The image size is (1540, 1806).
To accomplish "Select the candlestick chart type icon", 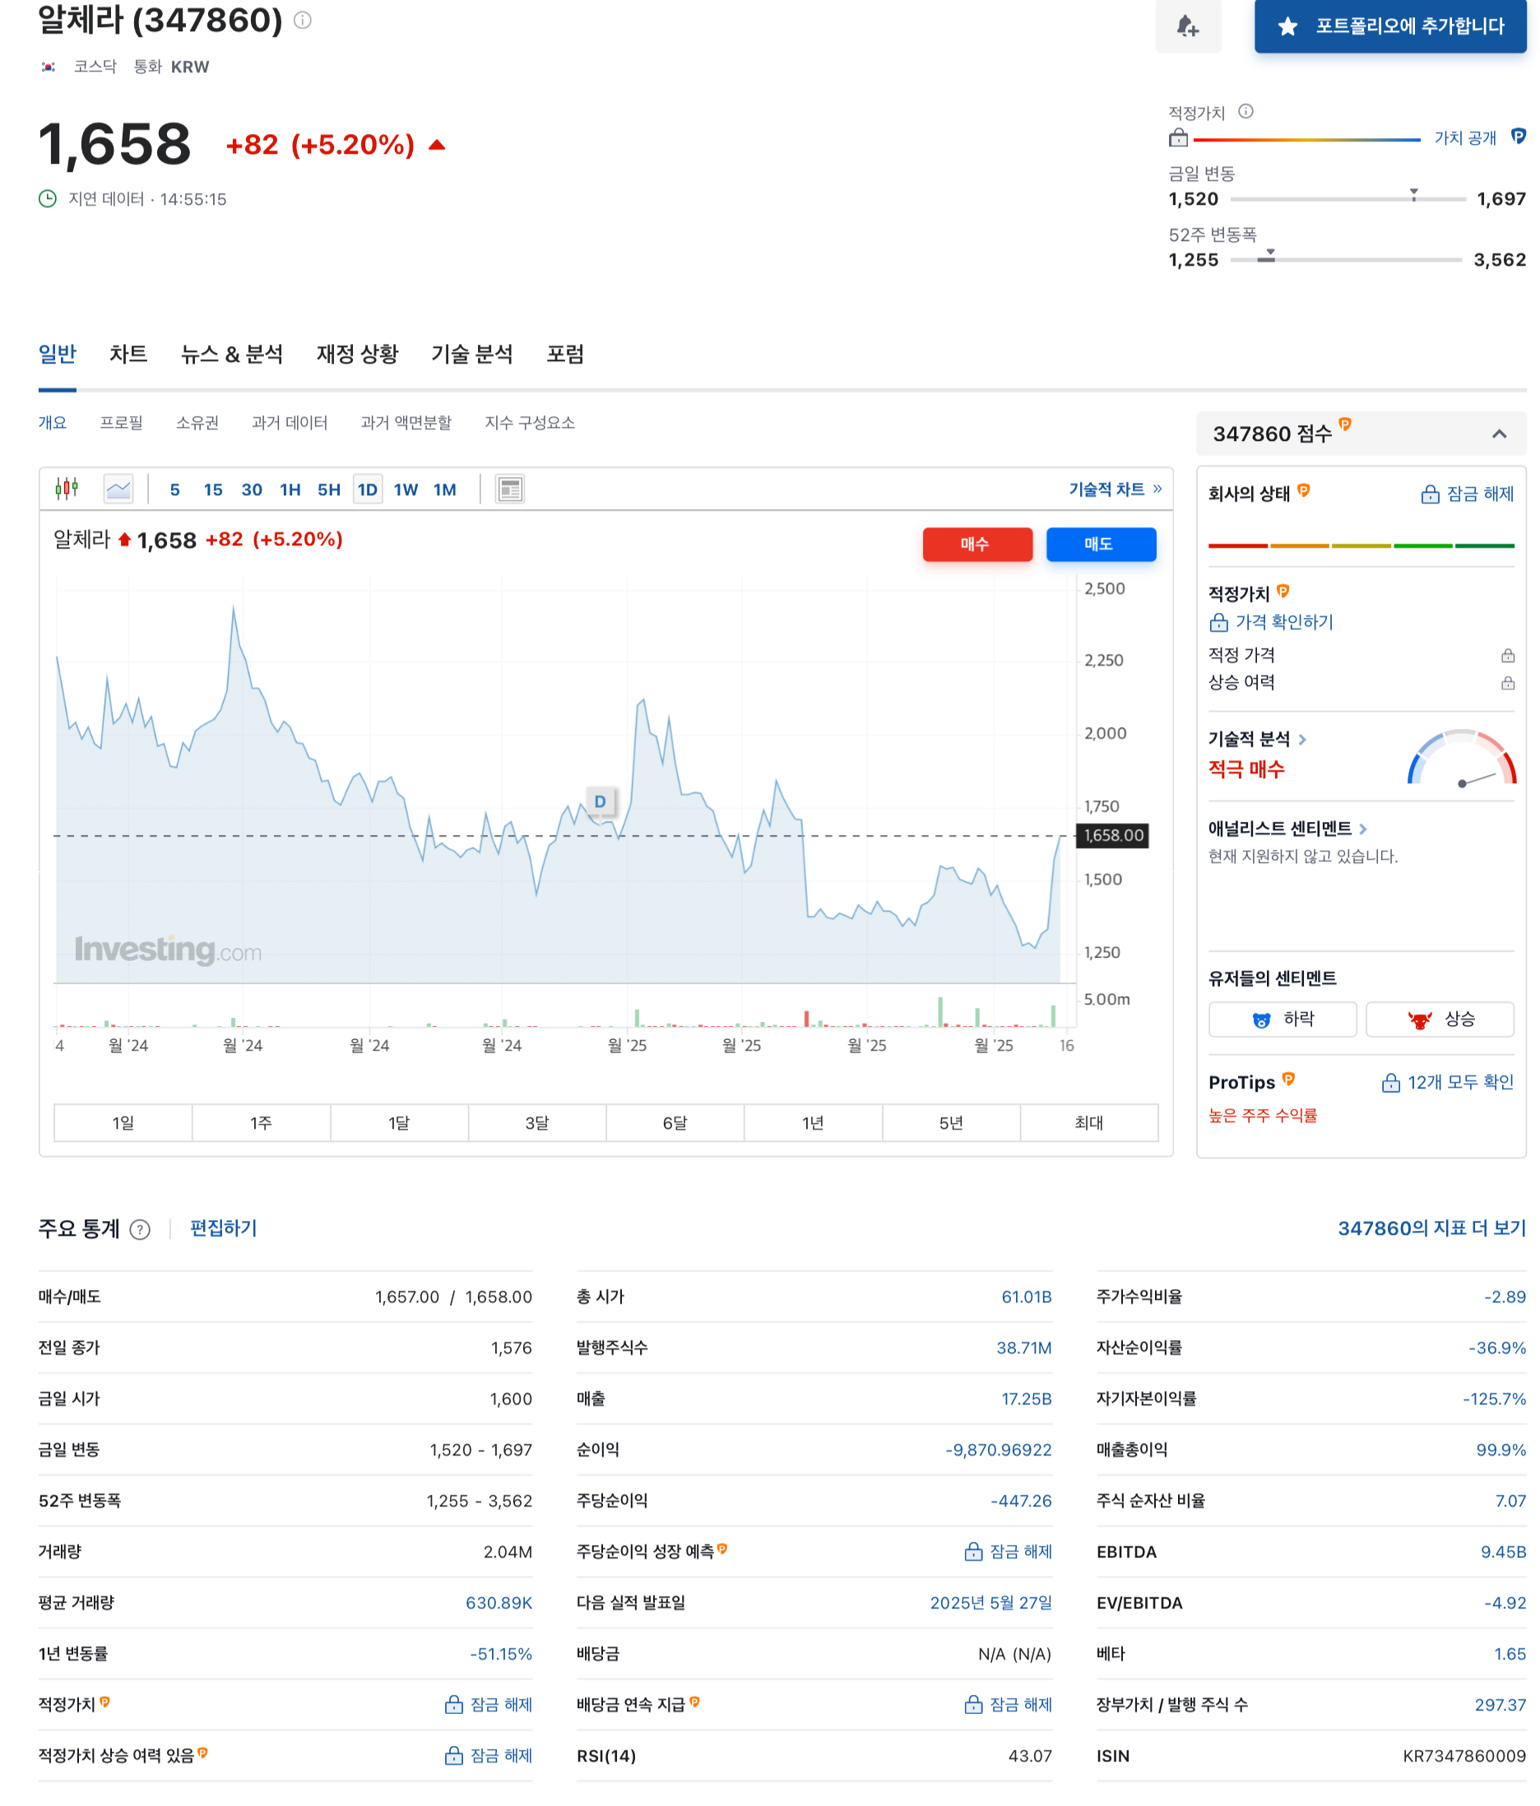I will pyautogui.click(x=67, y=489).
